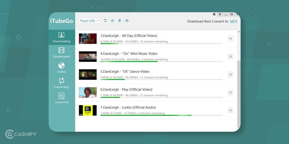Pause the "EX" Dance Video download
The height and width of the screenshot is (144, 289).
pyautogui.click(x=230, y=74)
